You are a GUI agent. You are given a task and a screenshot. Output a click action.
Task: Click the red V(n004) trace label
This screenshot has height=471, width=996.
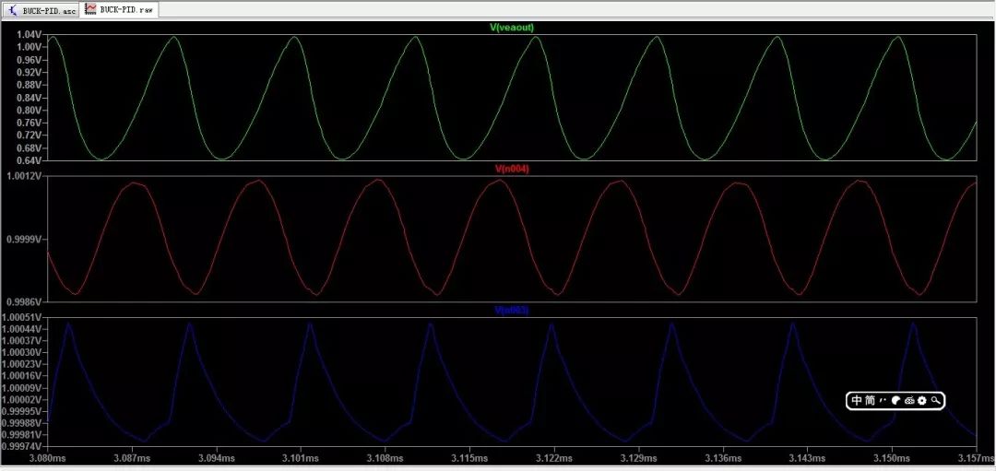click(x=511, y=169)
